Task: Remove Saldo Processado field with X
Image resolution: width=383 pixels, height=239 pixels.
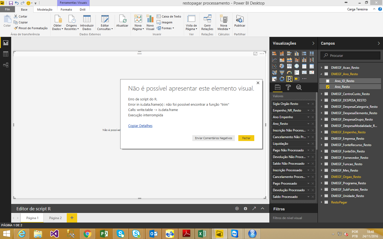Action: point(313,197)
